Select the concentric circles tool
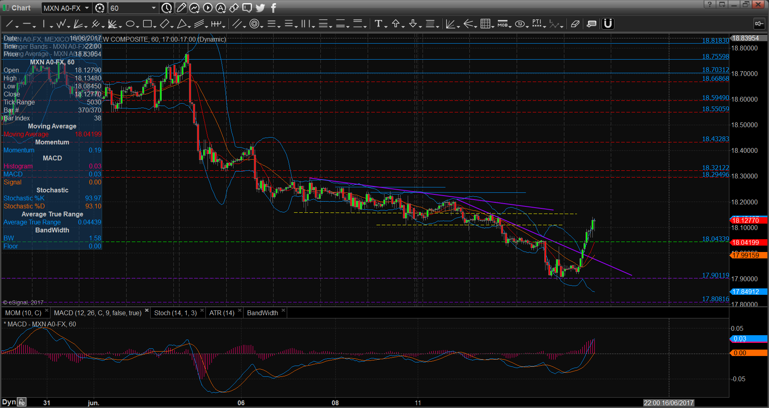Screen dimensions: 769x408 pyautogui.click(x=254, y=24)
